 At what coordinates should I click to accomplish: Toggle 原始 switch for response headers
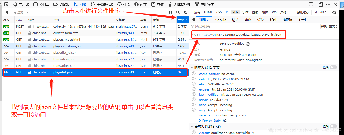[333, 67]
